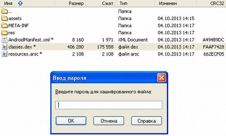The width and height of the screenshot is (226, 136).
Task: Select the assets folder icon
Action: tap(4, 18)
